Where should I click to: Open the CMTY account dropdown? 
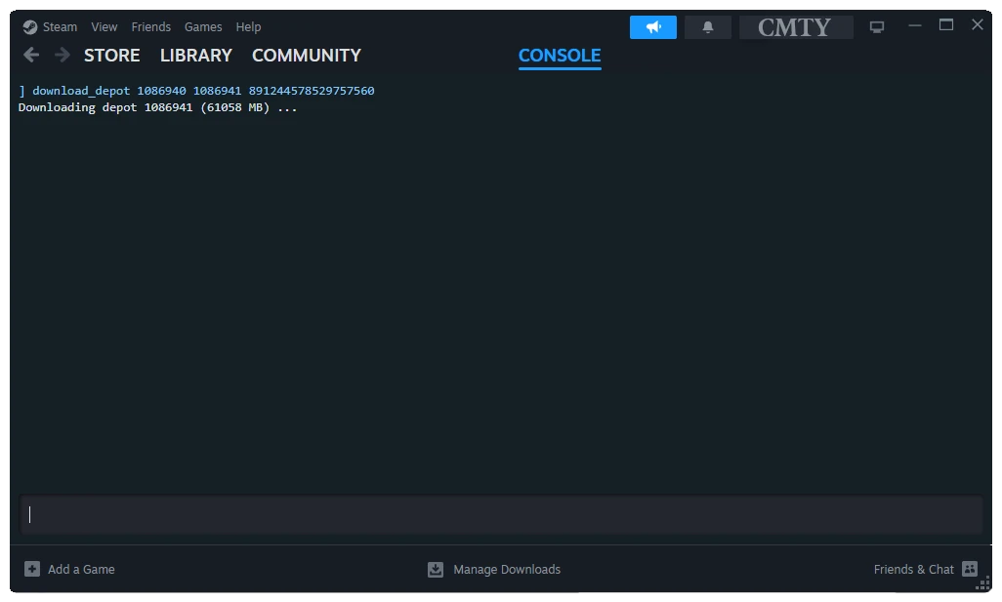796,27
